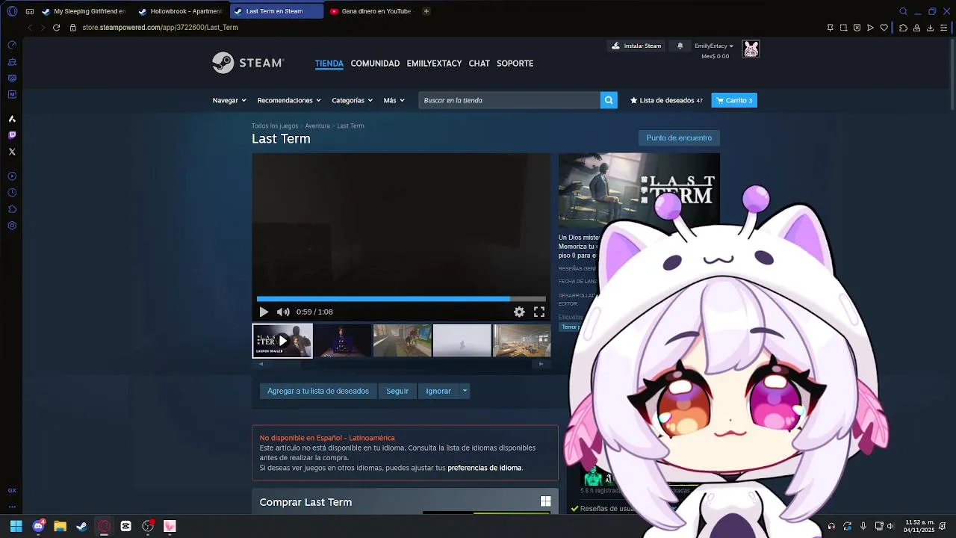
Task: Open EmiilyExtacy account dropdown
Action: [x=714, y=46]
